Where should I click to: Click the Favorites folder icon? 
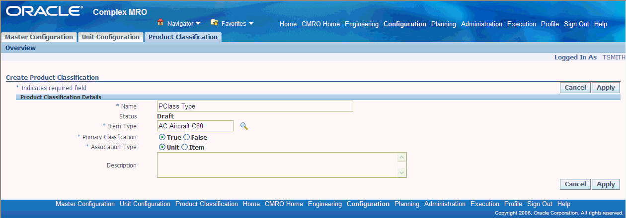click(x=215, y=23)
